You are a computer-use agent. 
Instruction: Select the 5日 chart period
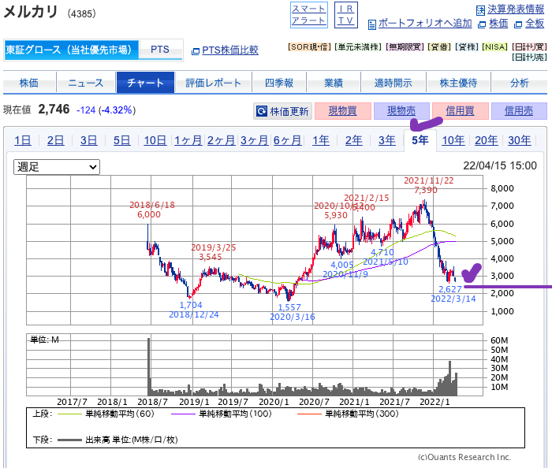click(x=121, y=141)
